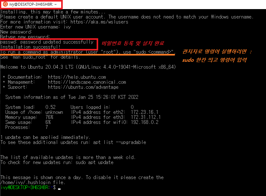
Task: Click the 'New password:' line
Action: (16, 32)
